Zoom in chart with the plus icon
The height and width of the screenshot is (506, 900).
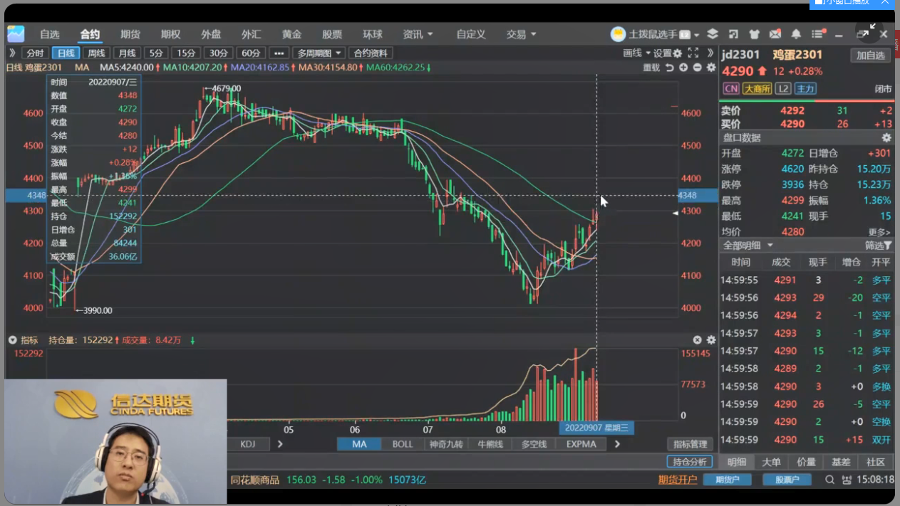(x=683, y=68)
